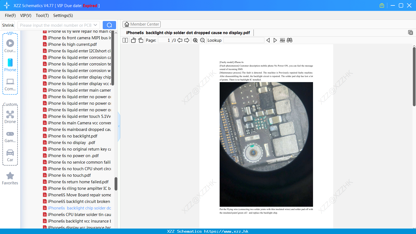Click the yellow store icon in title bar
The height and width of the screenshot is (234, 416).
coord(382,5)
